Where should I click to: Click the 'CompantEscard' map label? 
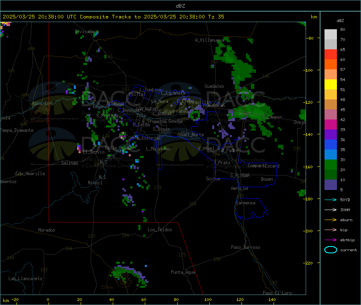264,166
